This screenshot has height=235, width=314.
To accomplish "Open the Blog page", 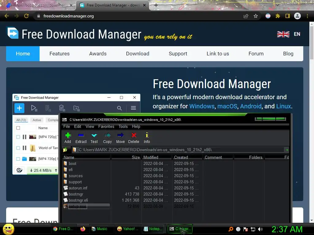I will click(288, 54).
